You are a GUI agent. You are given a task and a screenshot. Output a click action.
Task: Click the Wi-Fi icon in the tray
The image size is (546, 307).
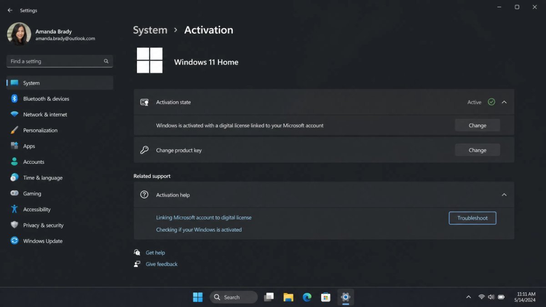tap(481, 297)
